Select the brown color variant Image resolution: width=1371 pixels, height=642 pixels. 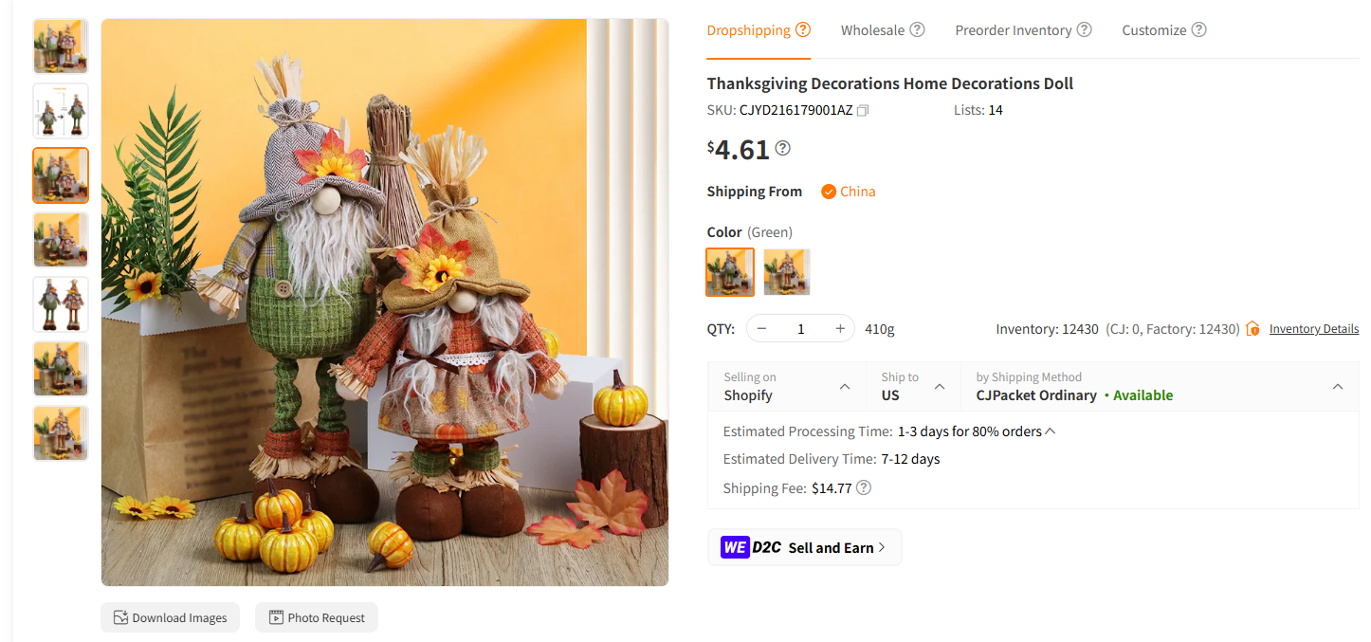point(786,271)
